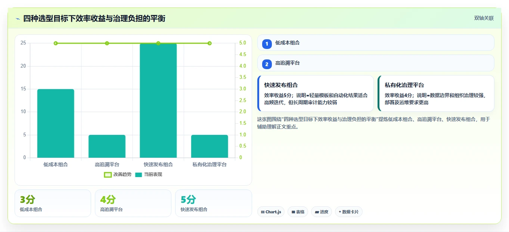Click the Chart.js tag pill

271,212
